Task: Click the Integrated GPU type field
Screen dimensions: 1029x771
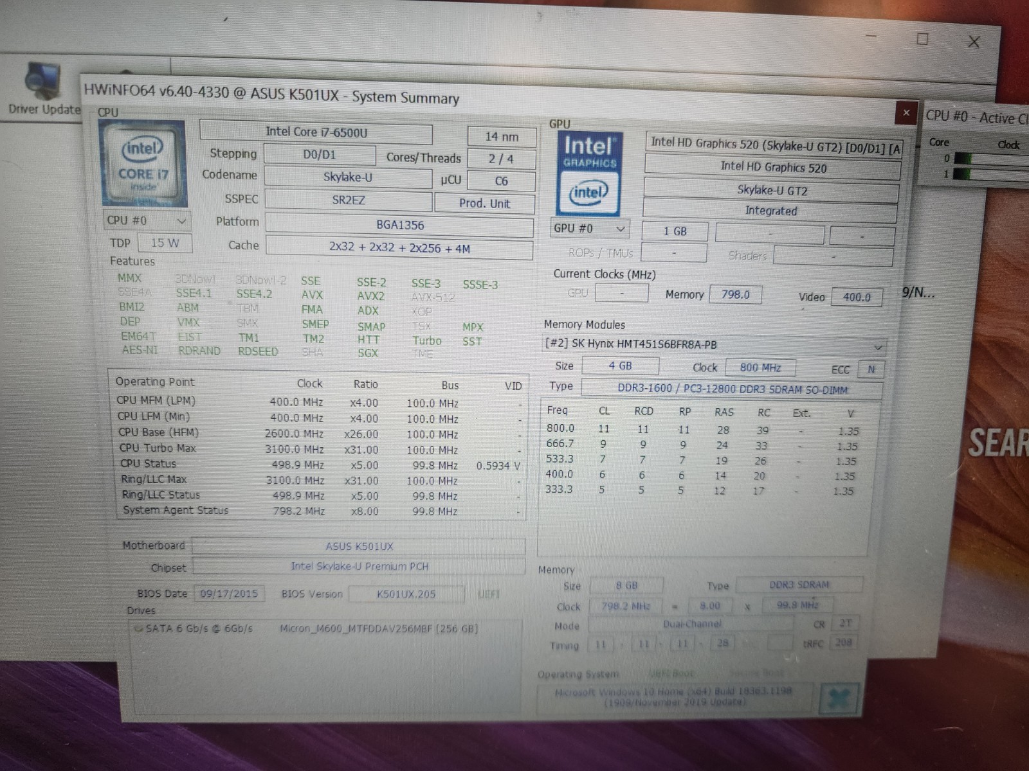Action: click(x=770, y=211)
